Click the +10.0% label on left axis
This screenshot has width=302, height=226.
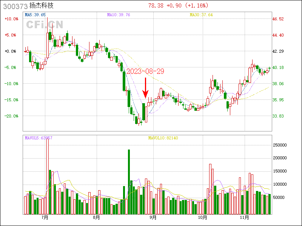click(11, 19)
